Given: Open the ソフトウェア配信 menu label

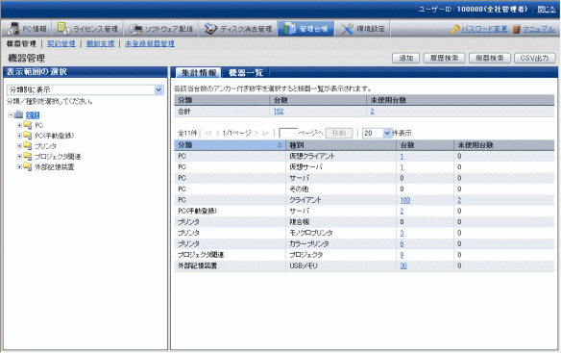Looking at the screenshot, I should tap(169, 29).
